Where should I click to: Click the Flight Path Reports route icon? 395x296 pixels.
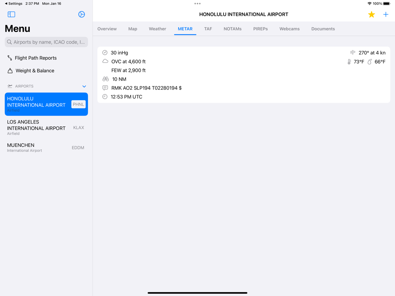(x=9, y=58)
